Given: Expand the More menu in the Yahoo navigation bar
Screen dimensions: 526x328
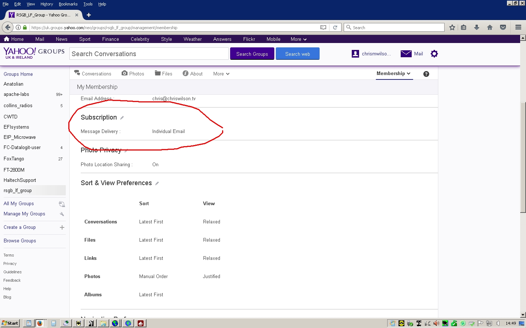Looking at the screenshot, I should [x=298, y=39].
